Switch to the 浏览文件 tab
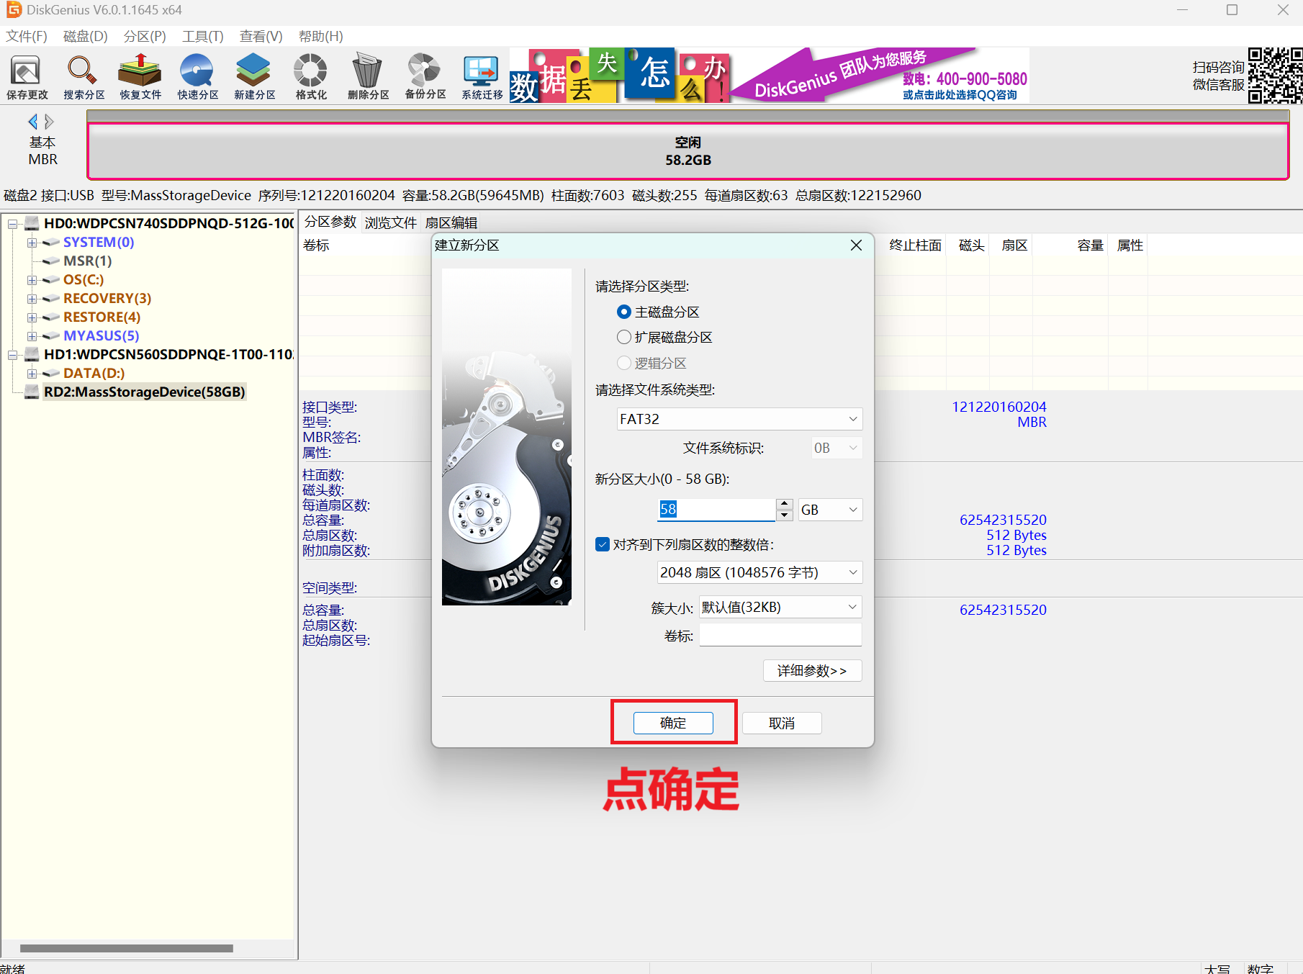This screenshot has width=1303, height=974. click(391, 222)
